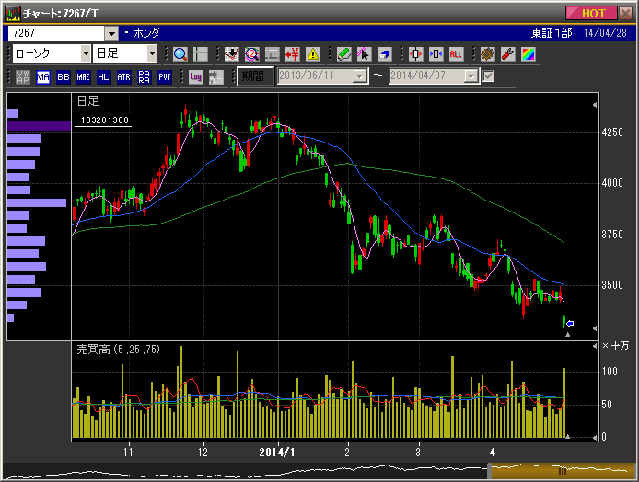Screen dimensions: 639x482
Task: Select the green pen drawing tool
Action: (343, 54)
